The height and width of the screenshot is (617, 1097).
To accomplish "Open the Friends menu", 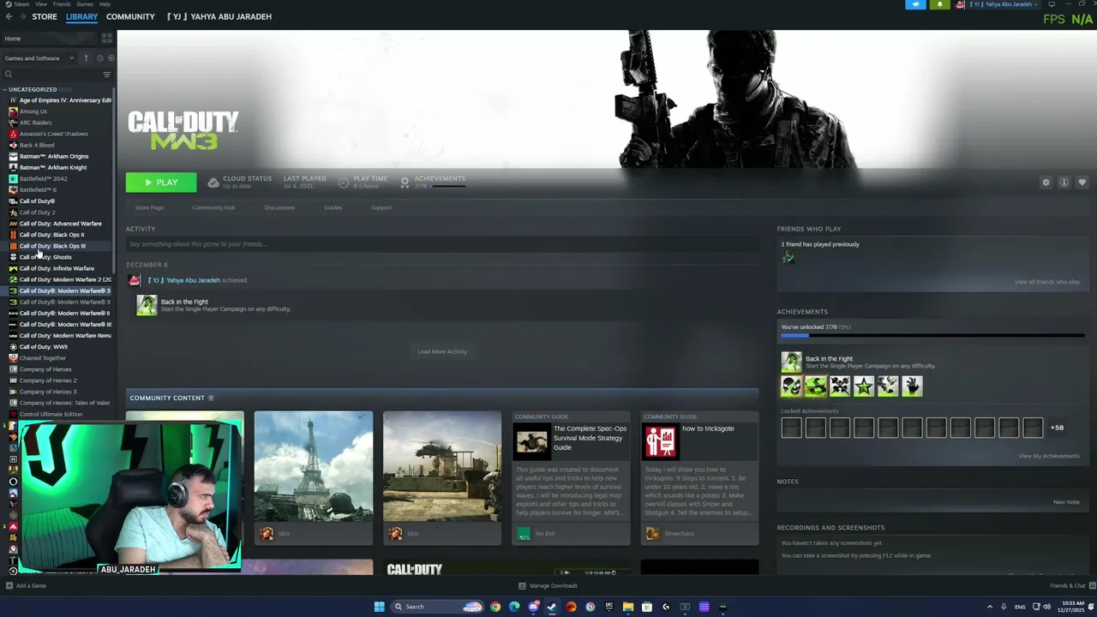I will 62,4.
